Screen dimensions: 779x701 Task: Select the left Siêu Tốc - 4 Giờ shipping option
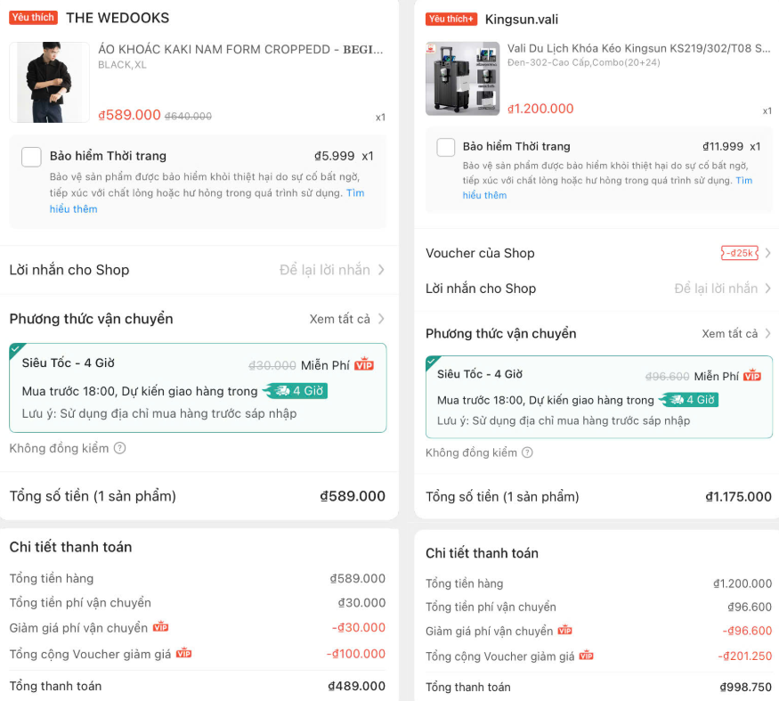click(x=198, y=387)
